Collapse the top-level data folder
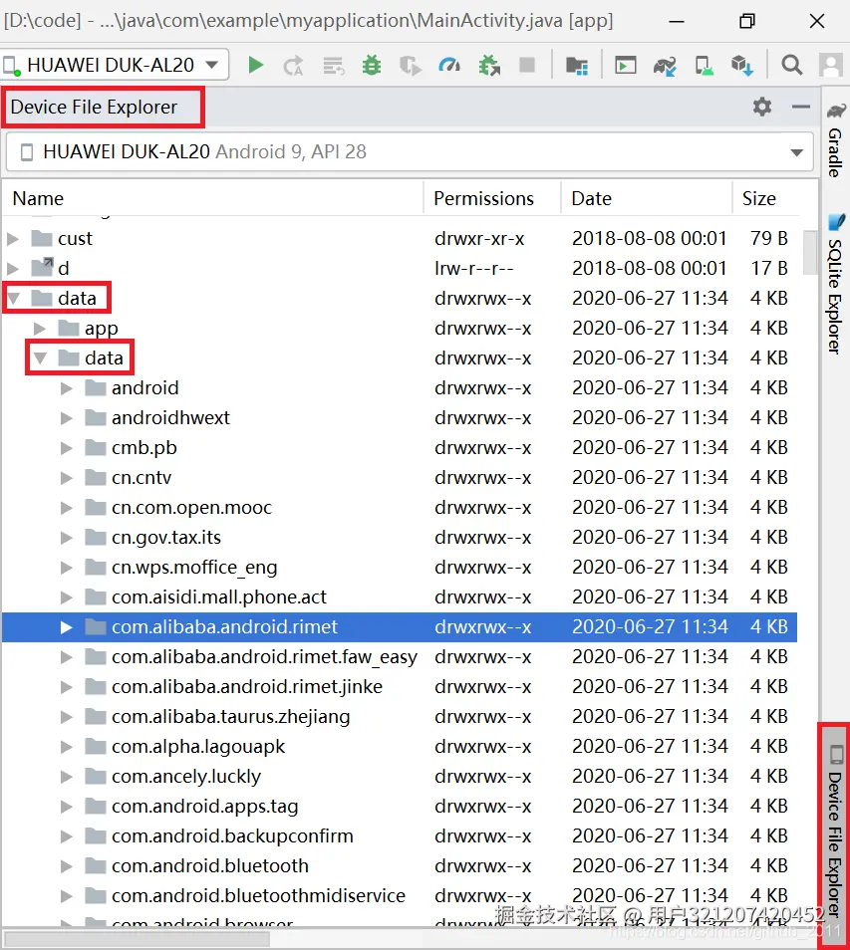This screenshot has height=950, width=850. [13, 298]
